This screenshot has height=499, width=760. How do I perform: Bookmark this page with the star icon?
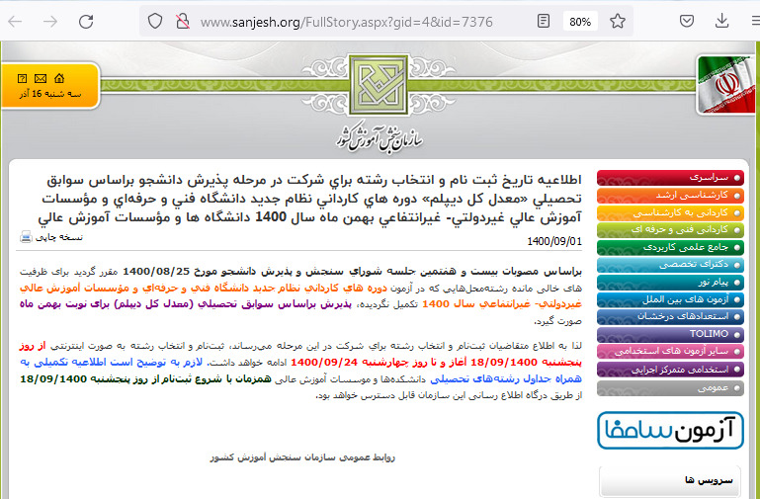618,21
